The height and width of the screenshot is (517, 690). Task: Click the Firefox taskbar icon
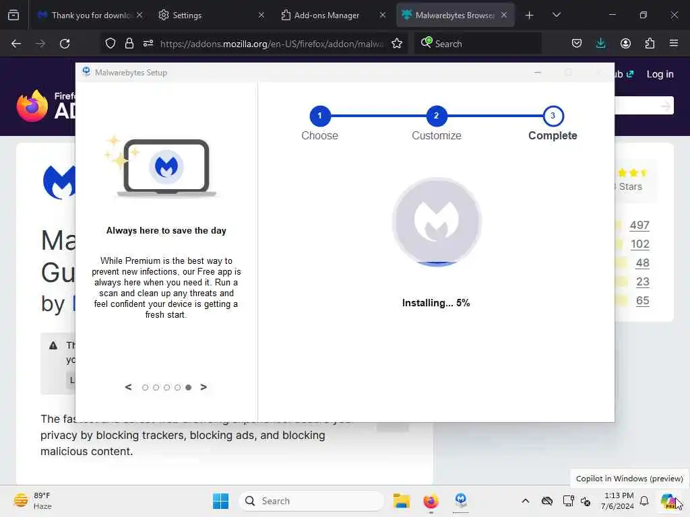(431, 501)
